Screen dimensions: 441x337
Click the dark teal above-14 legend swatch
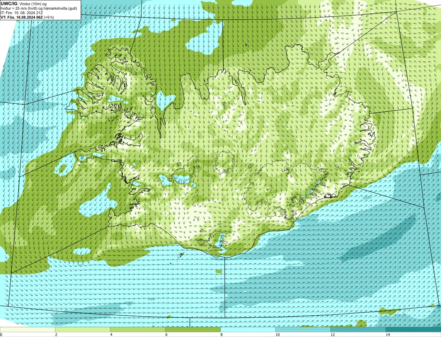(413, 330)
